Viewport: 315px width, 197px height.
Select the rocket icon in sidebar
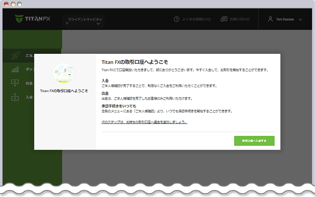click(15, 55)
